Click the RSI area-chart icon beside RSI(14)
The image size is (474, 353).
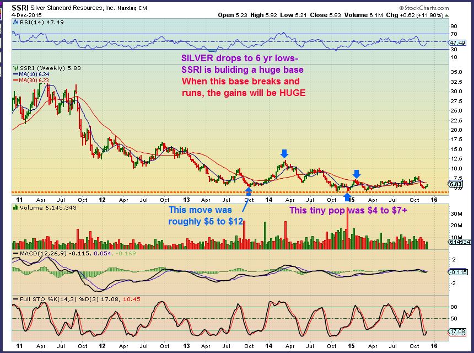tap(16, 22)
